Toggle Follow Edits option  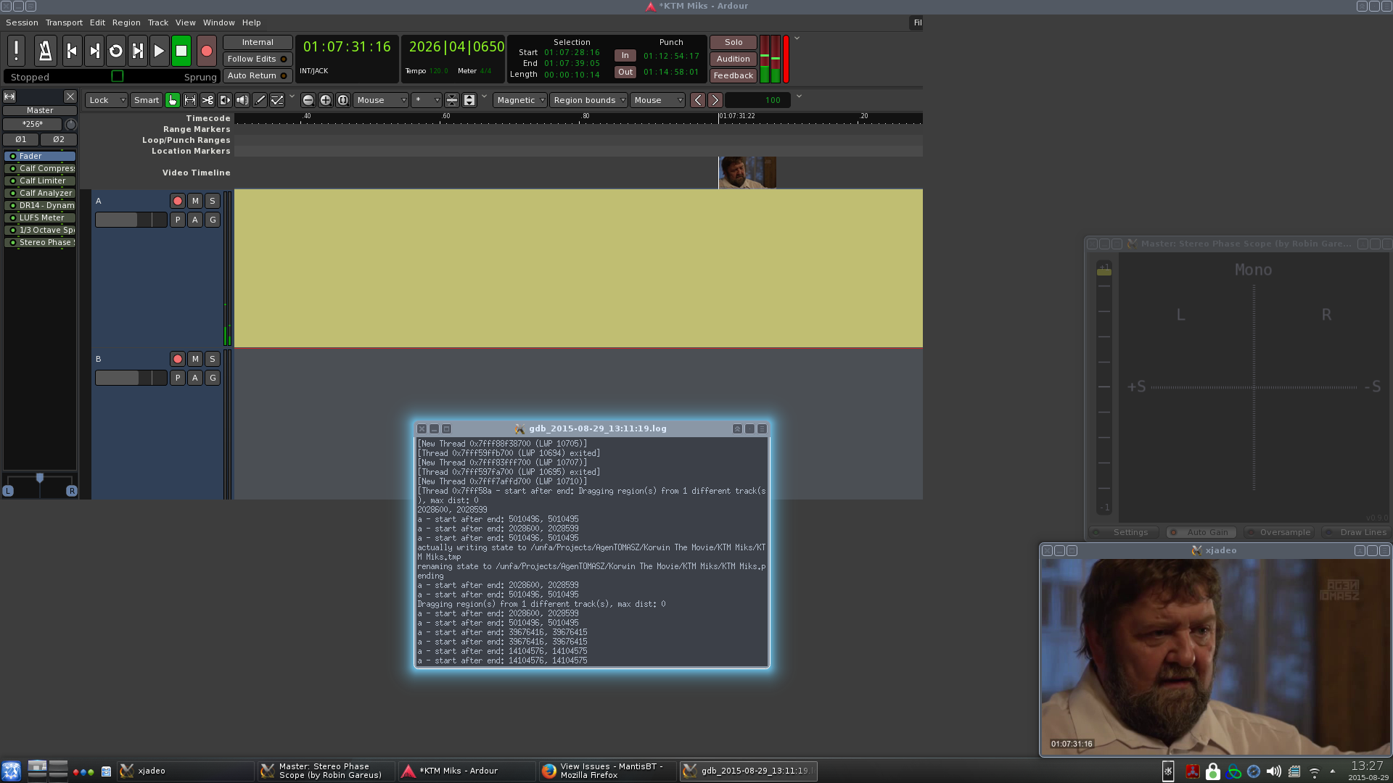point(257,59)
